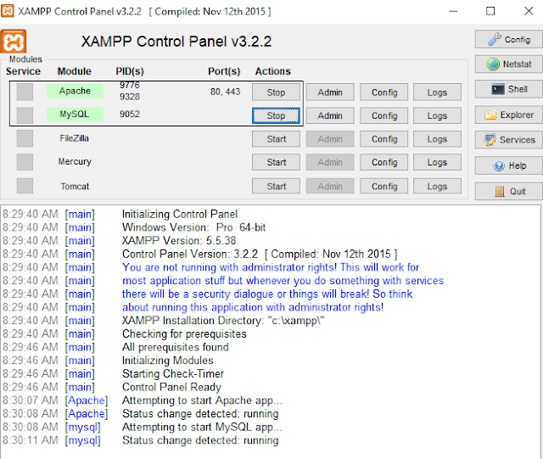Click the log line 'Control Panel Ready'
Screen dimensions: 543x459
171,387
